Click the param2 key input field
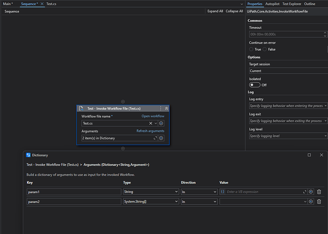The width and height of the screenshot is (328, 234). tap(74, 202)
